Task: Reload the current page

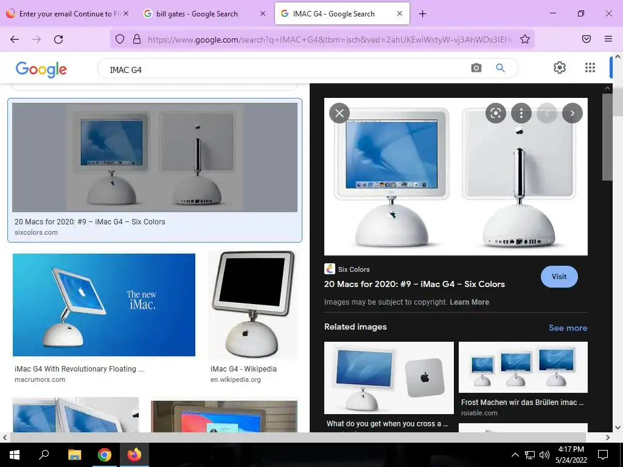Action: click(58, 39)
